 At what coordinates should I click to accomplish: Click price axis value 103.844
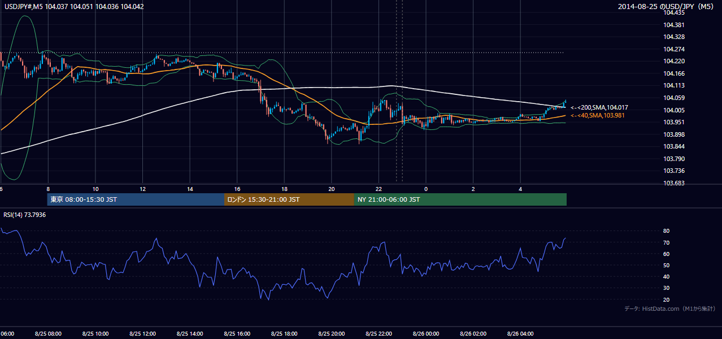(674, 146)
